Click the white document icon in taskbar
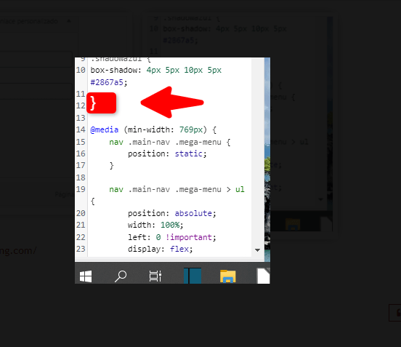401x347 pixels. click(x=263, y=276)
